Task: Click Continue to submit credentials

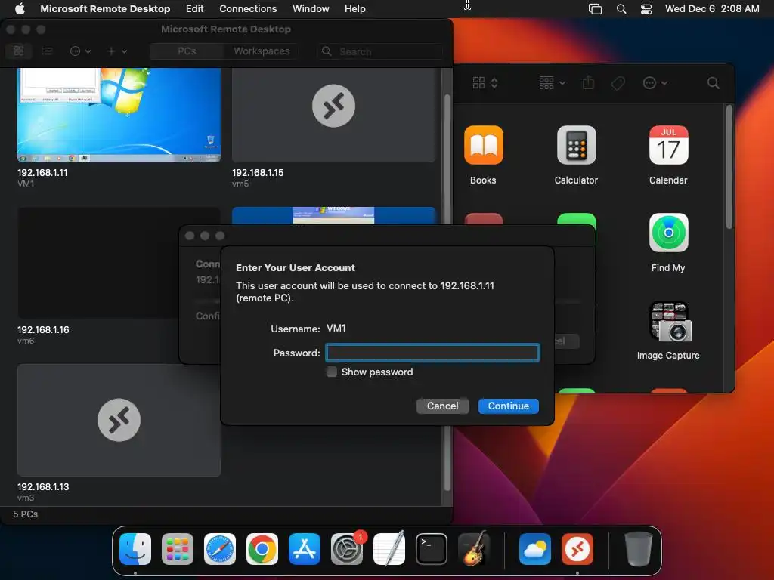Action: coord(509,406)
